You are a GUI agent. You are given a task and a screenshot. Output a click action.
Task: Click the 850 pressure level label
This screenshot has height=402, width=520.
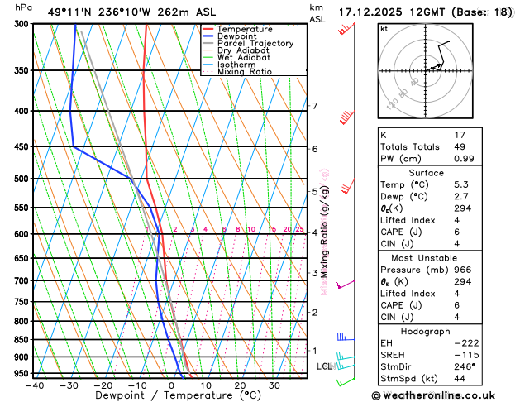click(23, 340)
